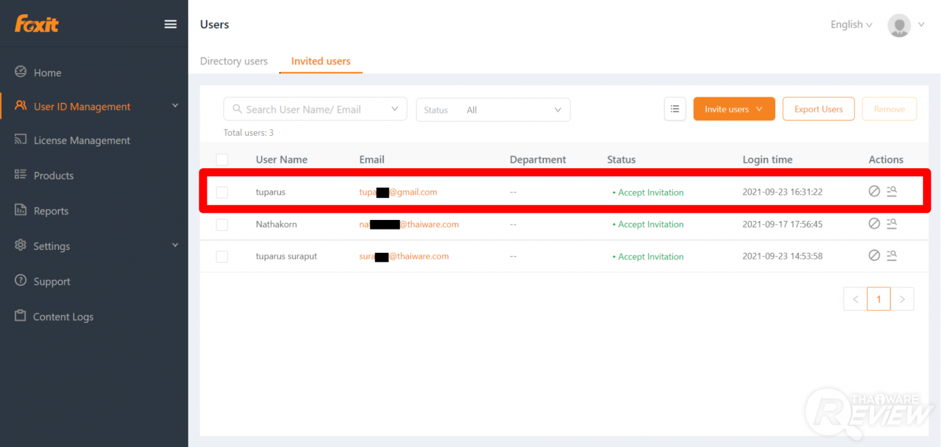The height and width of the screenshot is (447, 941).
Task: Open the English language dropdown
Action: tap(851, 25)
